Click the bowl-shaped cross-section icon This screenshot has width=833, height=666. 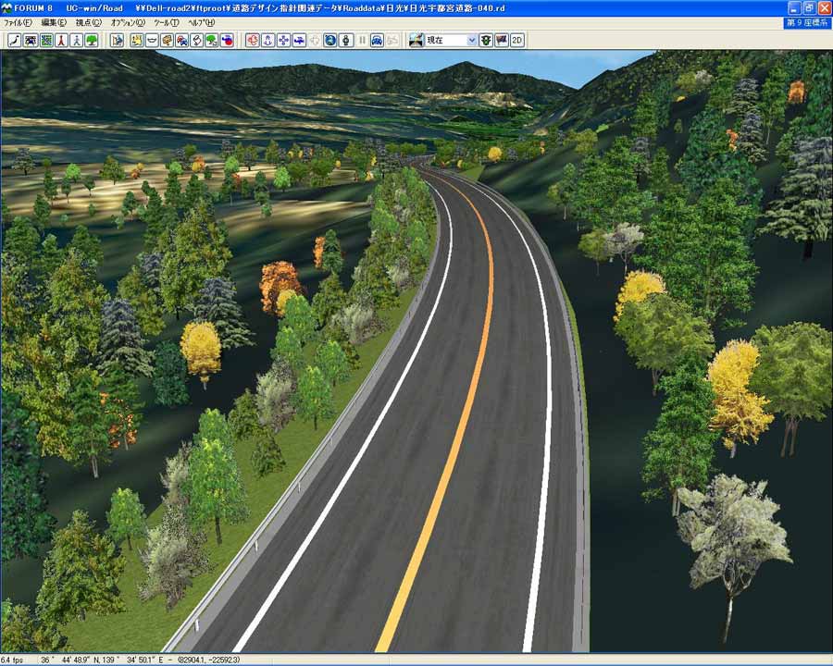(152, 41)
